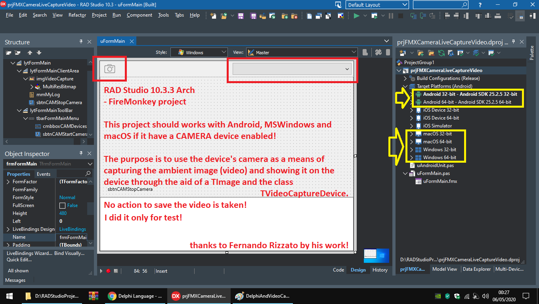Open the camera devices combo box on form

(x=292, y=69)
